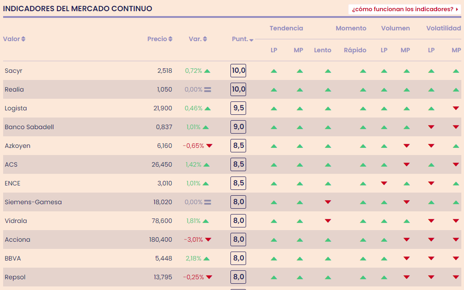This screenshot has width=464, height=290.
Task: Click Sacyr's 10,0 score box
Action: 238,71
